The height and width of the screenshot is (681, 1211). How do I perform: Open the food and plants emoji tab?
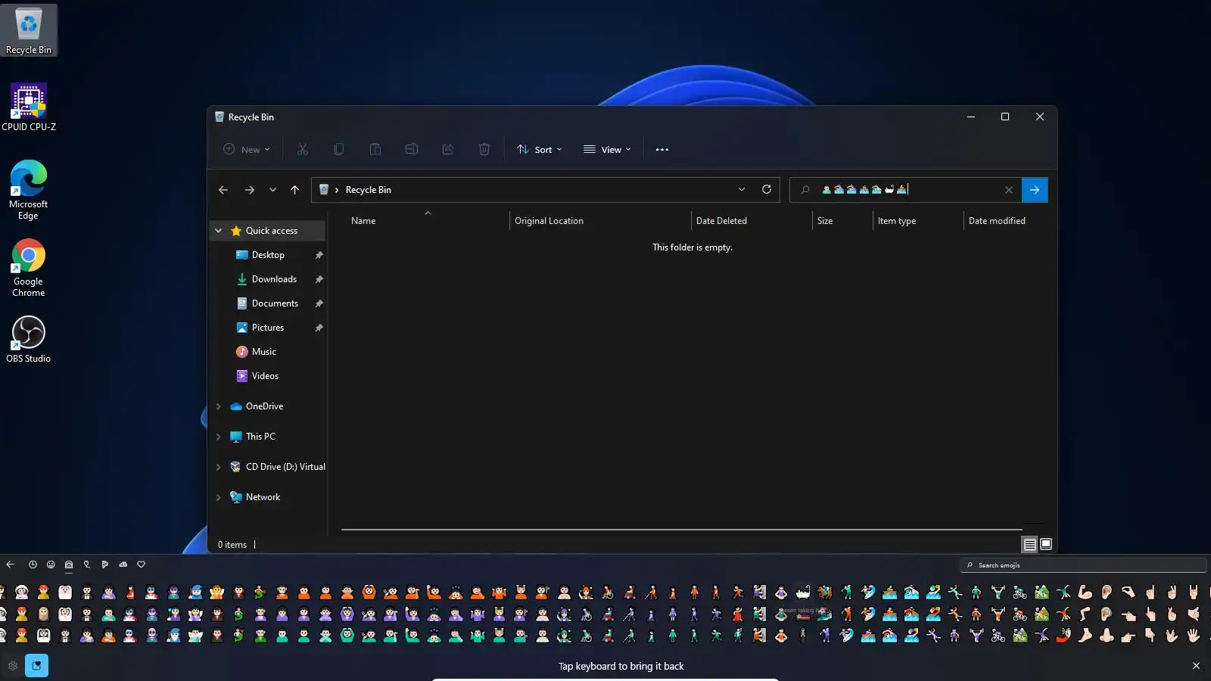[x=105, y=564]
